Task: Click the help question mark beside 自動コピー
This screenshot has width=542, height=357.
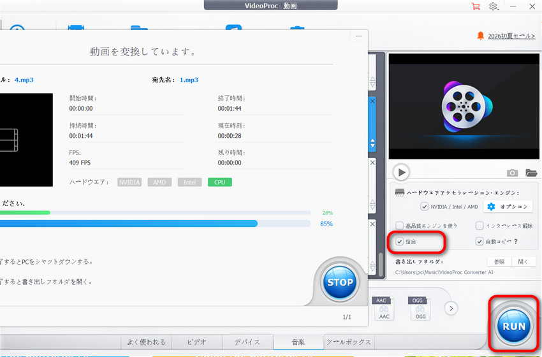Action: pyautogui.click(x=516, y=242)
